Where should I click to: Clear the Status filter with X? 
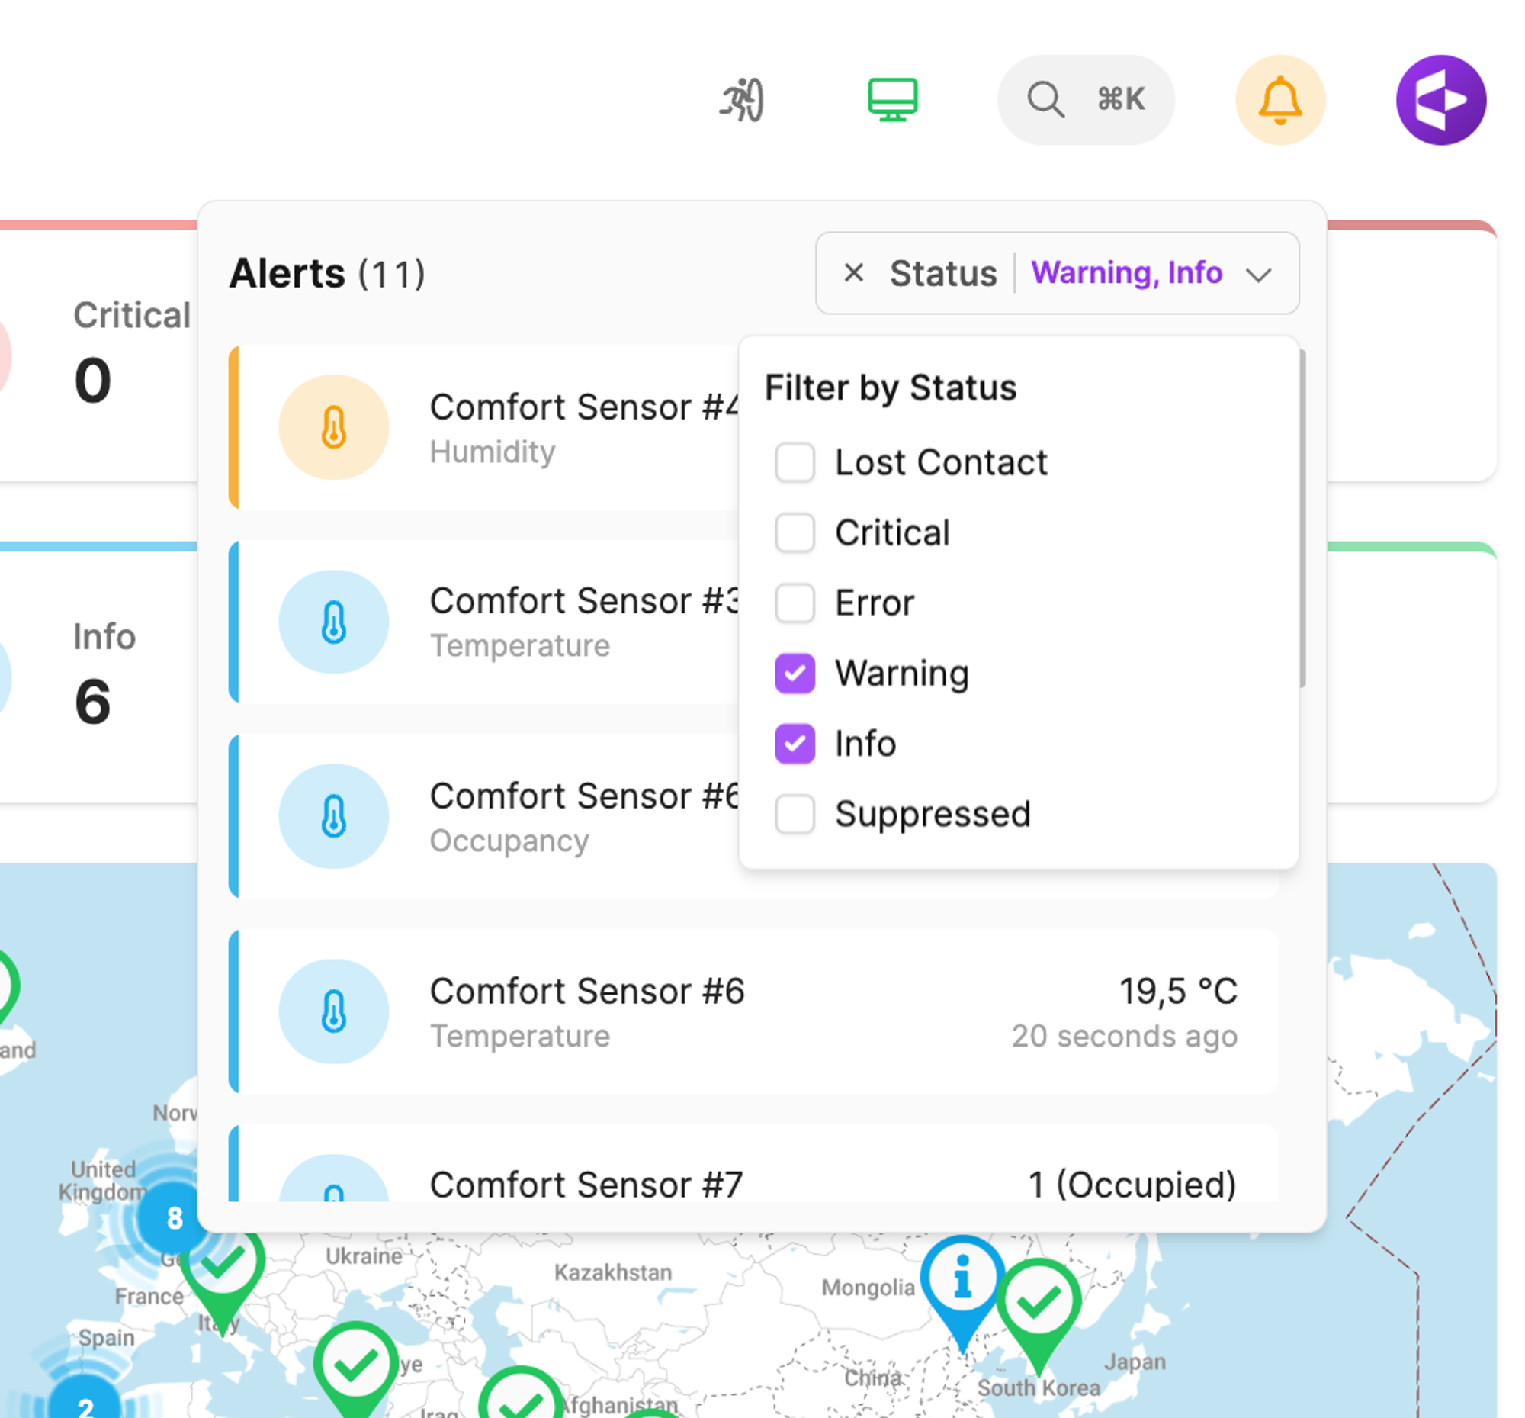853,273
